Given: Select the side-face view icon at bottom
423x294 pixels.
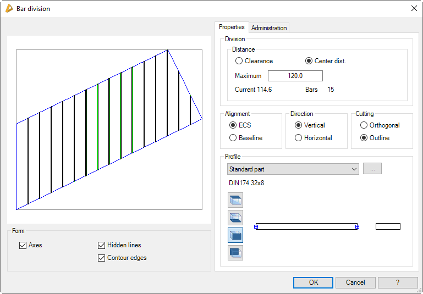Looking at the screenshot, I should (235, 253).
